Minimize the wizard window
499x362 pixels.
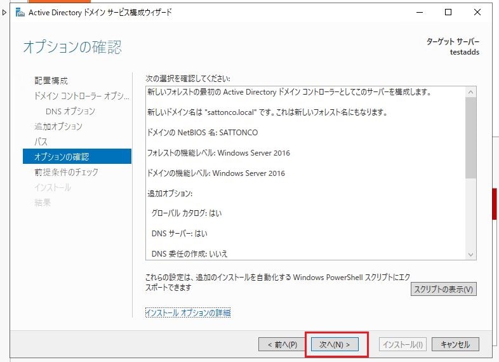coord(420,13)
